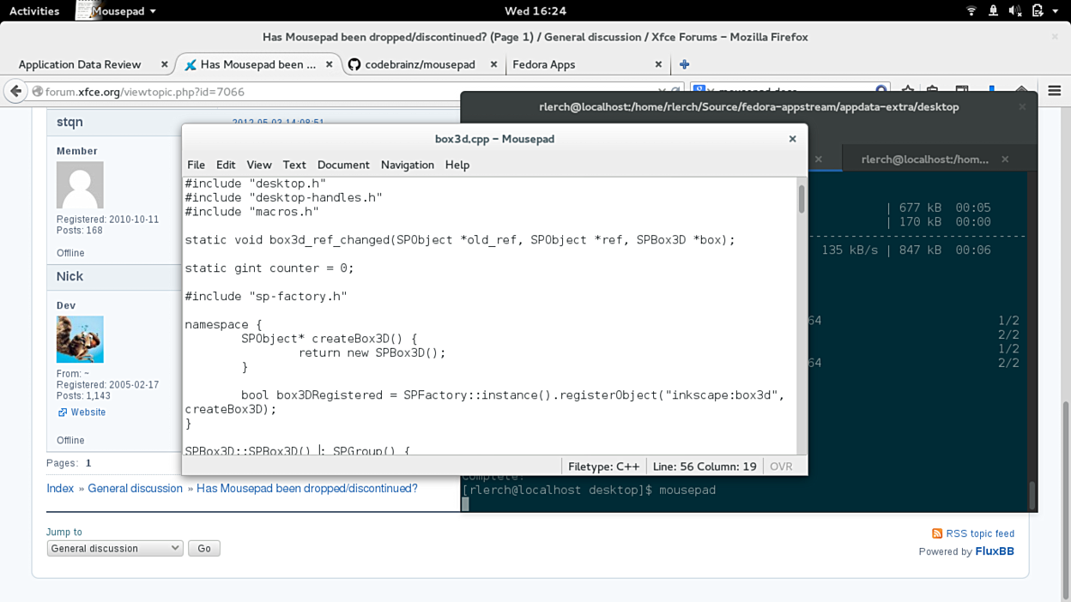Viewport: 1071px width, 602px height.
Task: Click the Wi-Fi network status icon
Action: pos(971,11)
